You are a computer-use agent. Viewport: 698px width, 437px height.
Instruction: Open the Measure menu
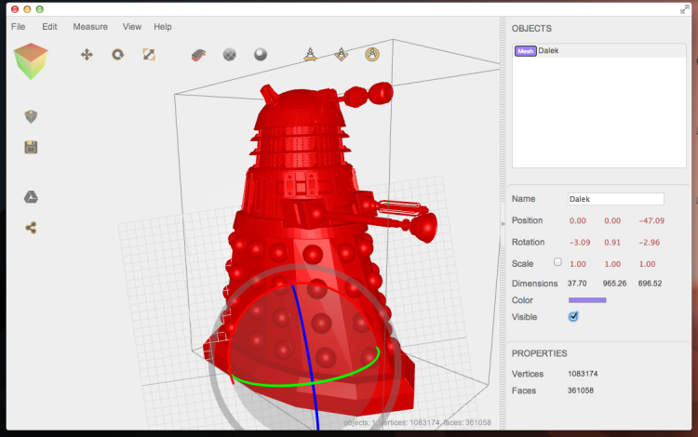coord(90,27)
